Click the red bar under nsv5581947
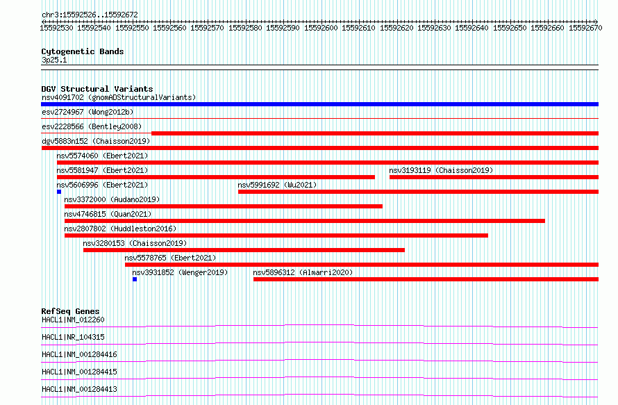The height and width of the screenshot is (405, 618). pos(215,177)
